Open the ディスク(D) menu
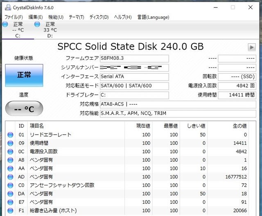 (99, 17)
